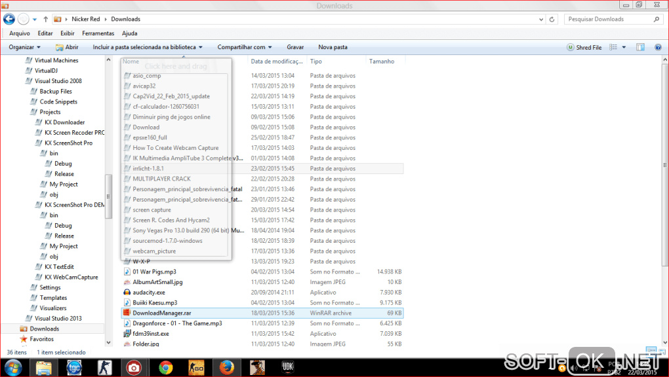Open the Arquivo menu
The width and height of the screenshot is (669, 377).
(x=20, y=33)
